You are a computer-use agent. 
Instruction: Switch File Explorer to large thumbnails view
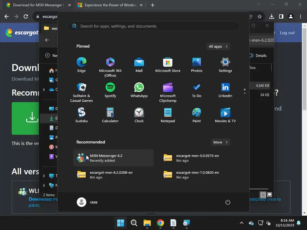[x=270, y=195]
